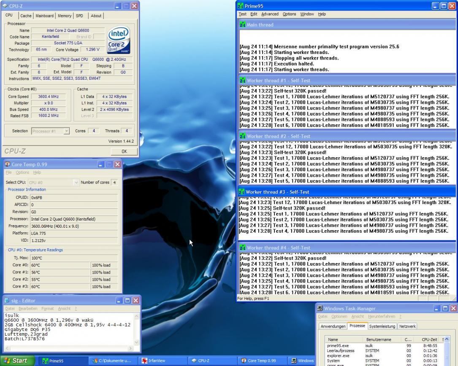The image size is (458, 366).
Task: Select the explorer.exe process row
Action: [384, 356]
